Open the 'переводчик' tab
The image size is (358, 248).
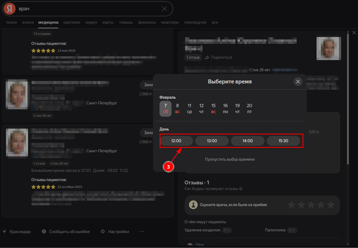click(x=195, y=22)
